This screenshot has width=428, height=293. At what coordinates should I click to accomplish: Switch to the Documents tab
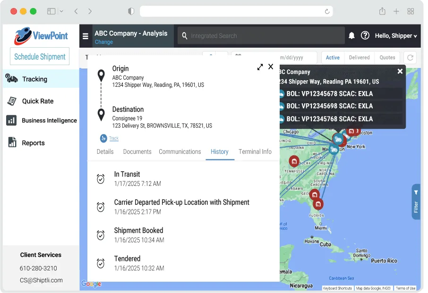point(137,151)
